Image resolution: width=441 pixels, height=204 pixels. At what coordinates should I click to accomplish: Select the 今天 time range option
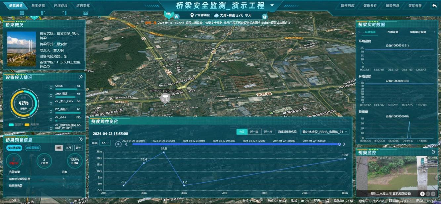[x=242, y=132]
